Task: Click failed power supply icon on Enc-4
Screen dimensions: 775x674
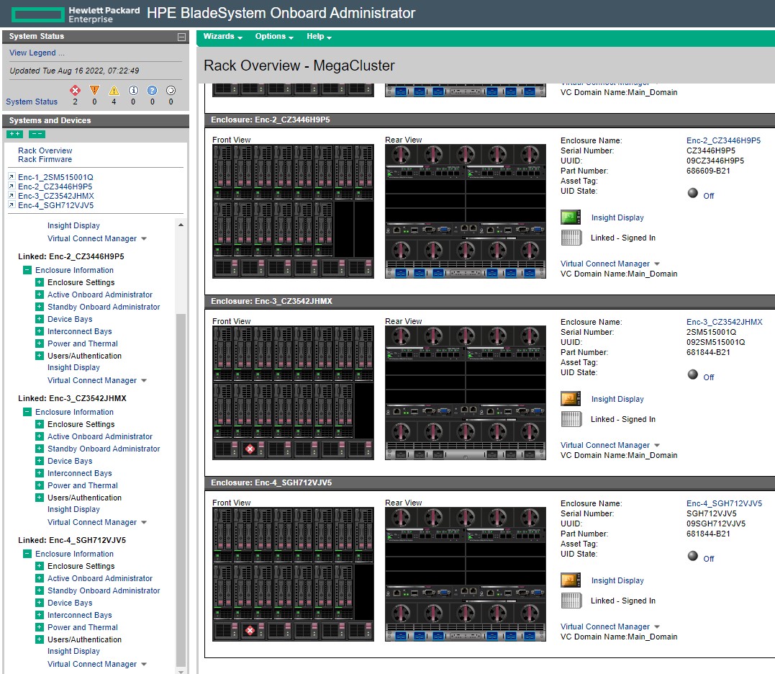Action: pyautogui.click(x=250, y=630)
